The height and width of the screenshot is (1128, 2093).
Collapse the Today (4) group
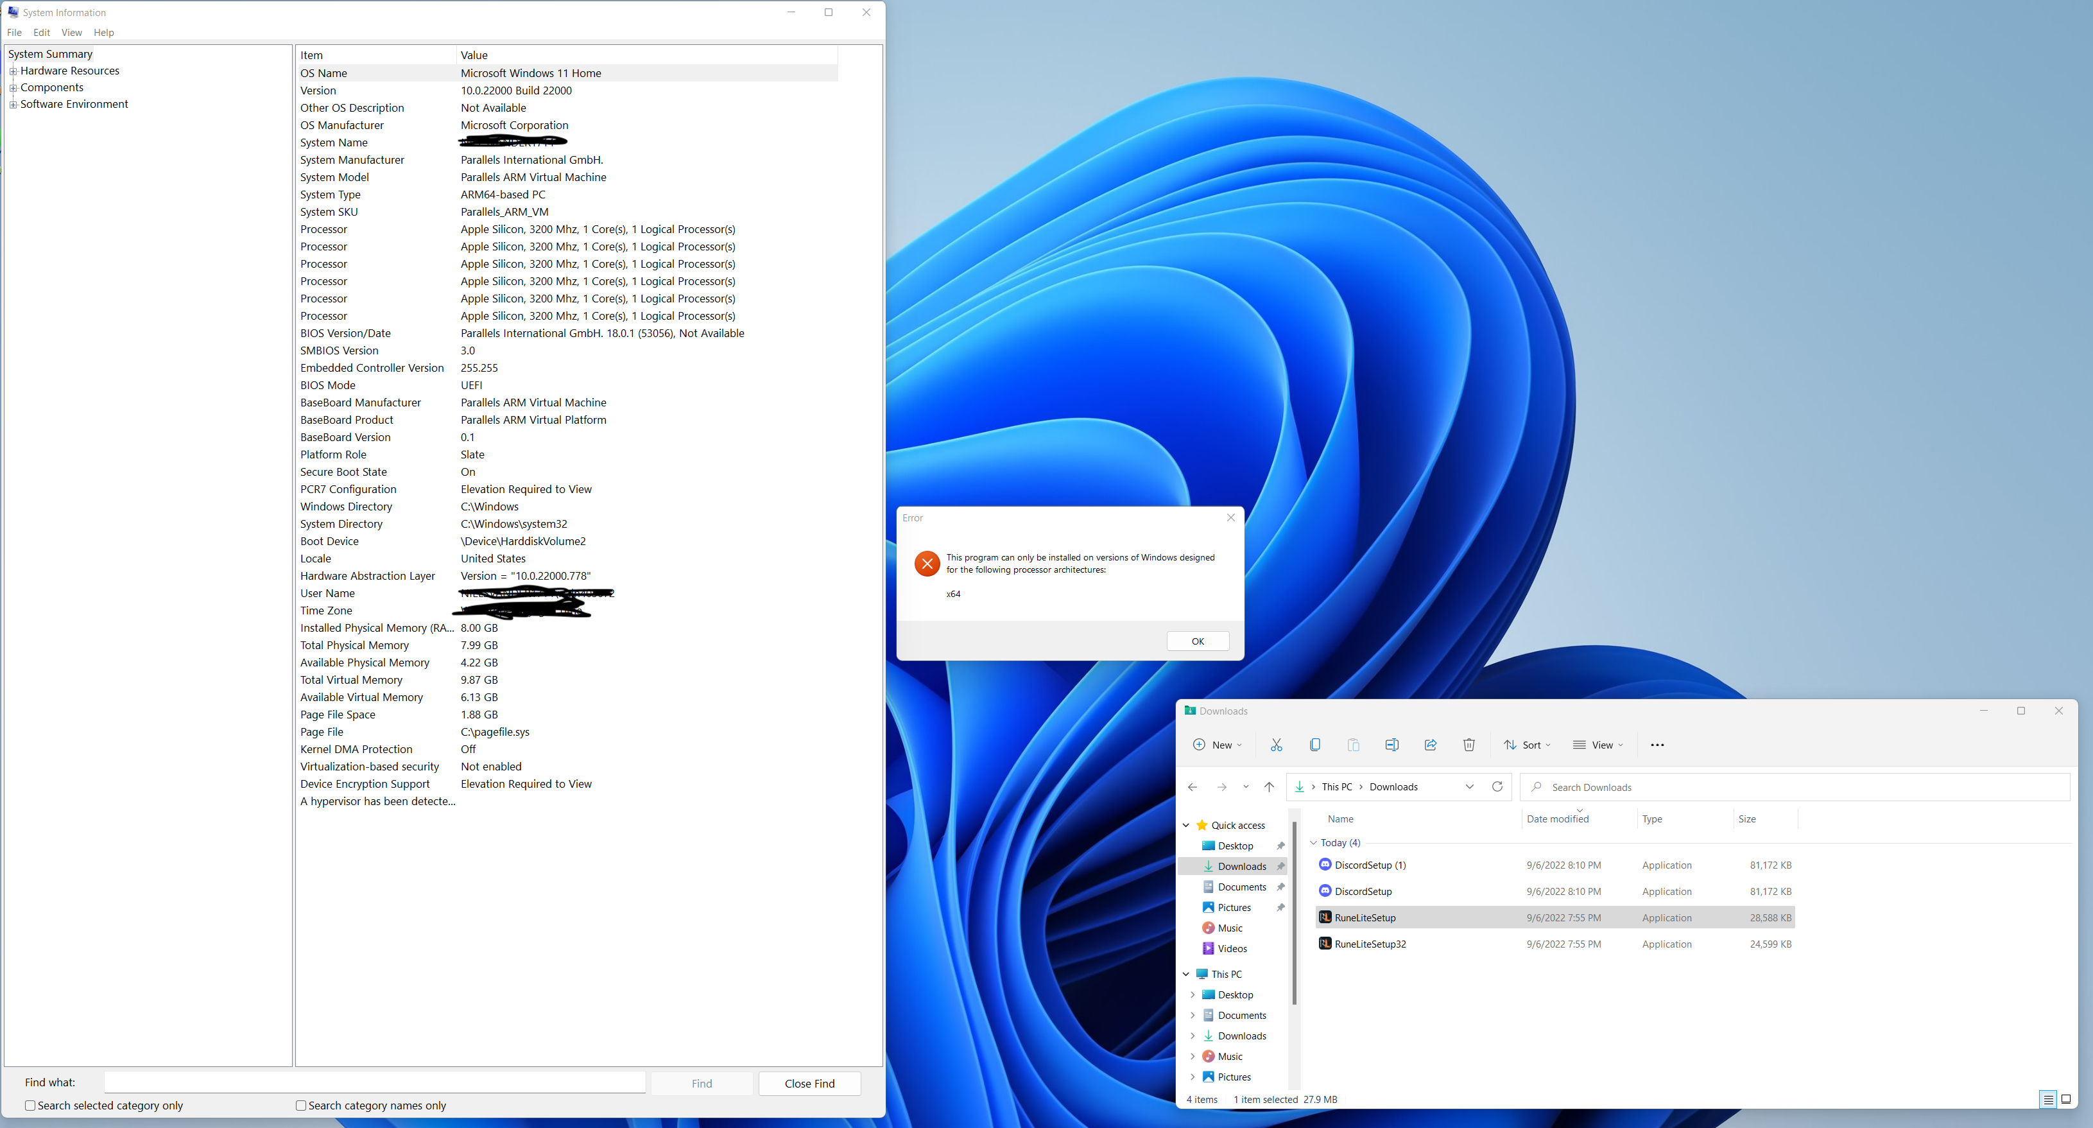pyautogui.click(x=1314, y=842)
